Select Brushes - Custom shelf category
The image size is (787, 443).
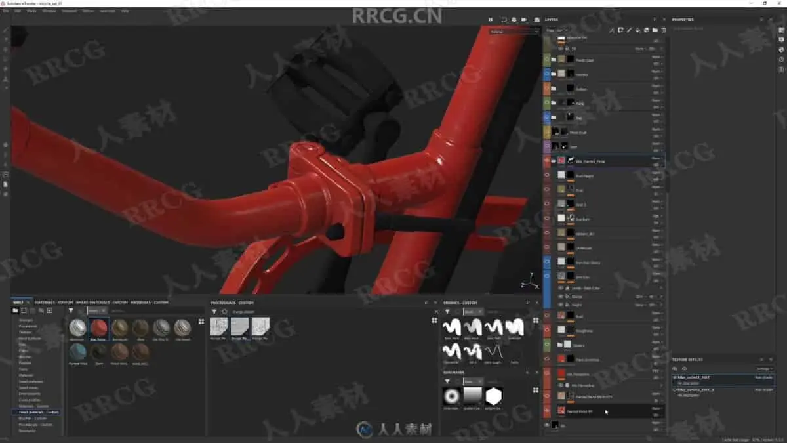(x=34, y=418)
